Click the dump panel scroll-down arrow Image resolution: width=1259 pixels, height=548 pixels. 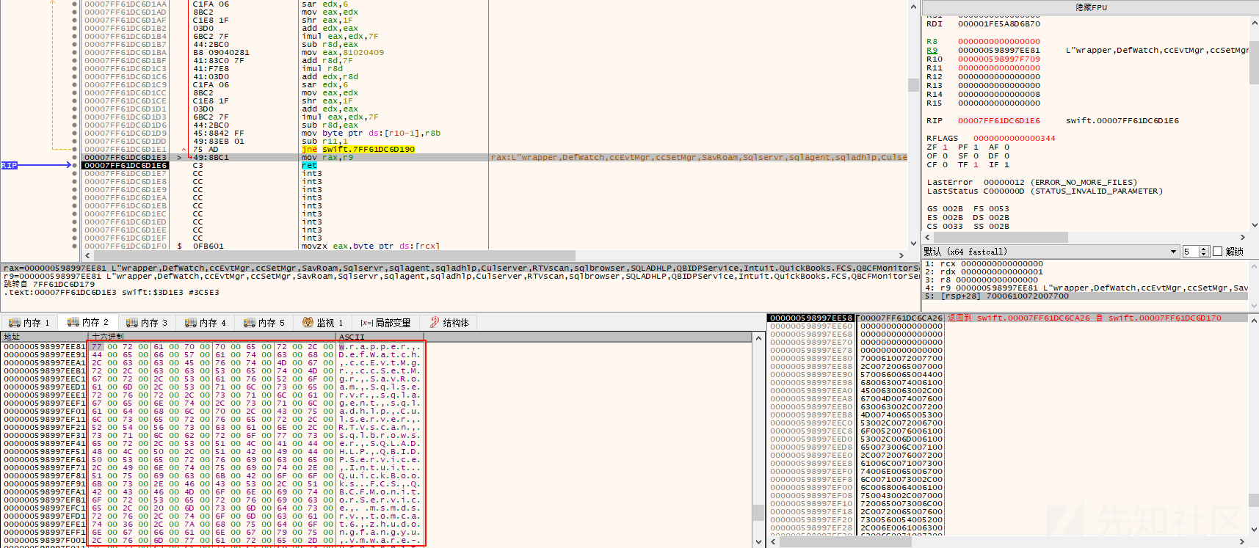[x=759, y=542]
